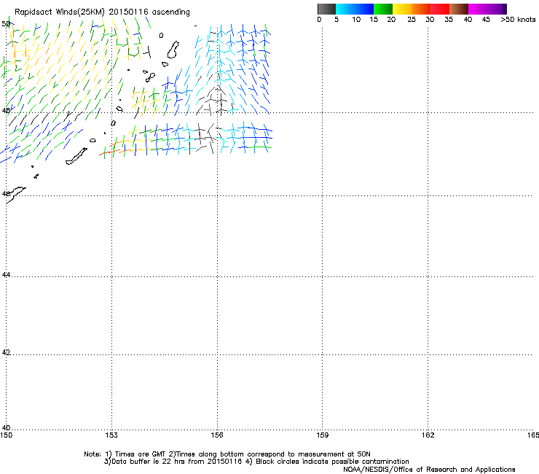
Task: Click the '>50 knots' legend label
Action: (x=518, y=20)
